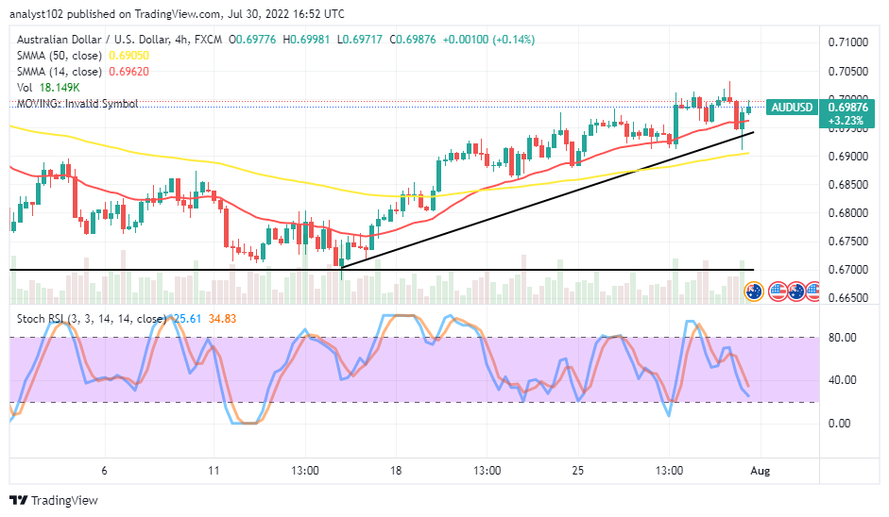Click the open price value O0.69776
This screenshot has height=517, width=889.
coord(252,40)
